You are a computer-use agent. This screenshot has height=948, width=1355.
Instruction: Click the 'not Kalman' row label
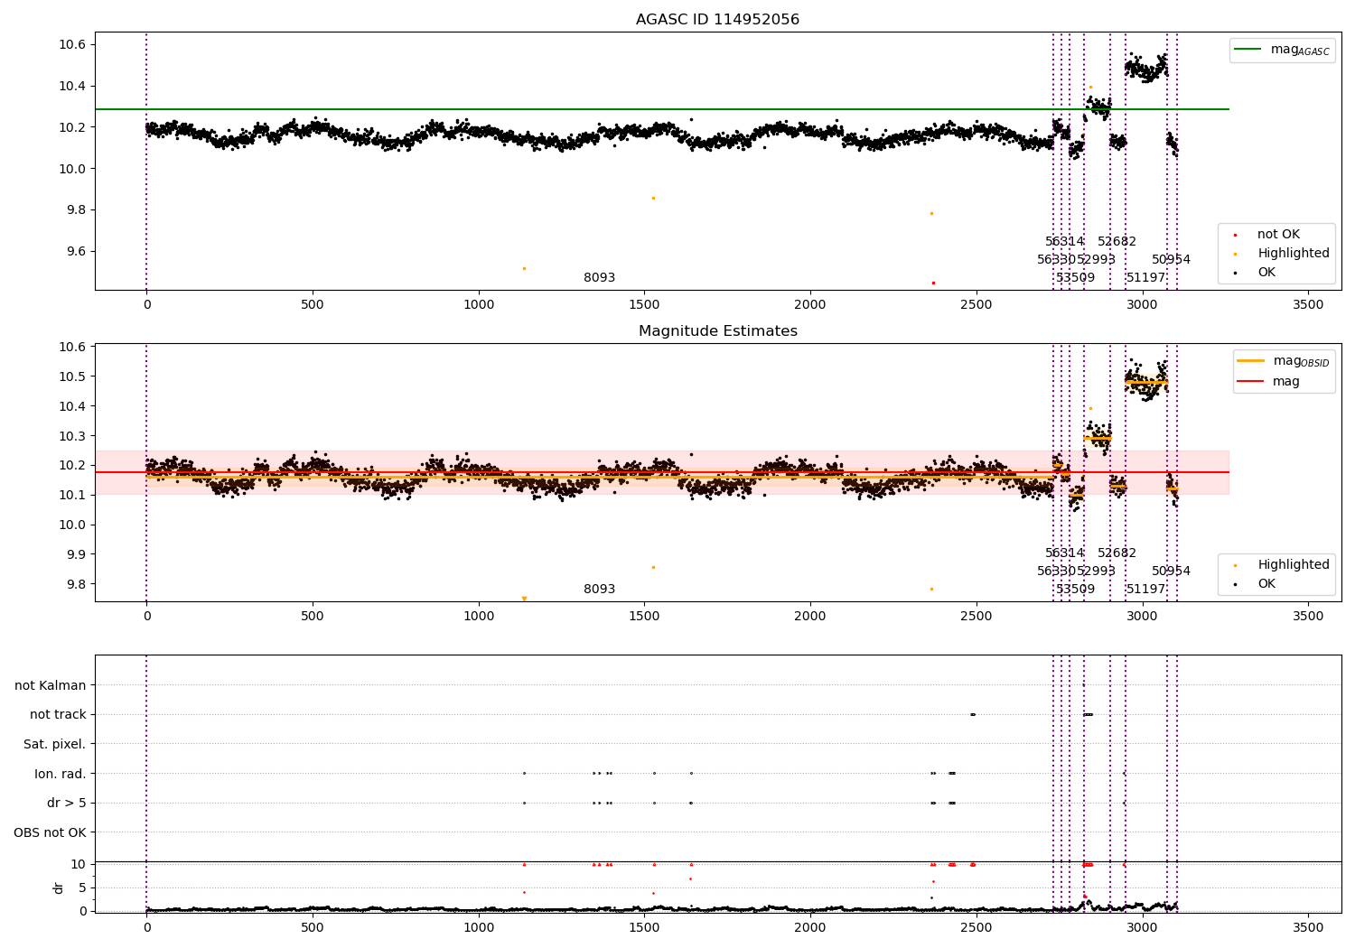(x=51, y=686)
